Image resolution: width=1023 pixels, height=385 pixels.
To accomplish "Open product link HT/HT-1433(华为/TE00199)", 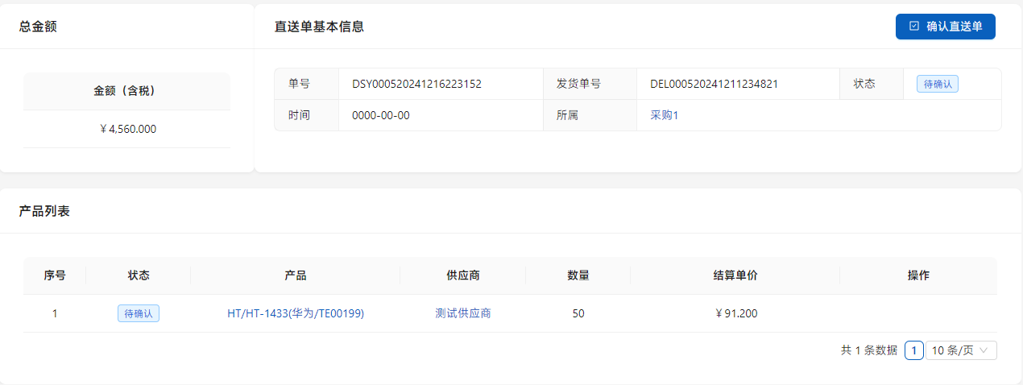I will pyautogui.click(x=296, y=313).
